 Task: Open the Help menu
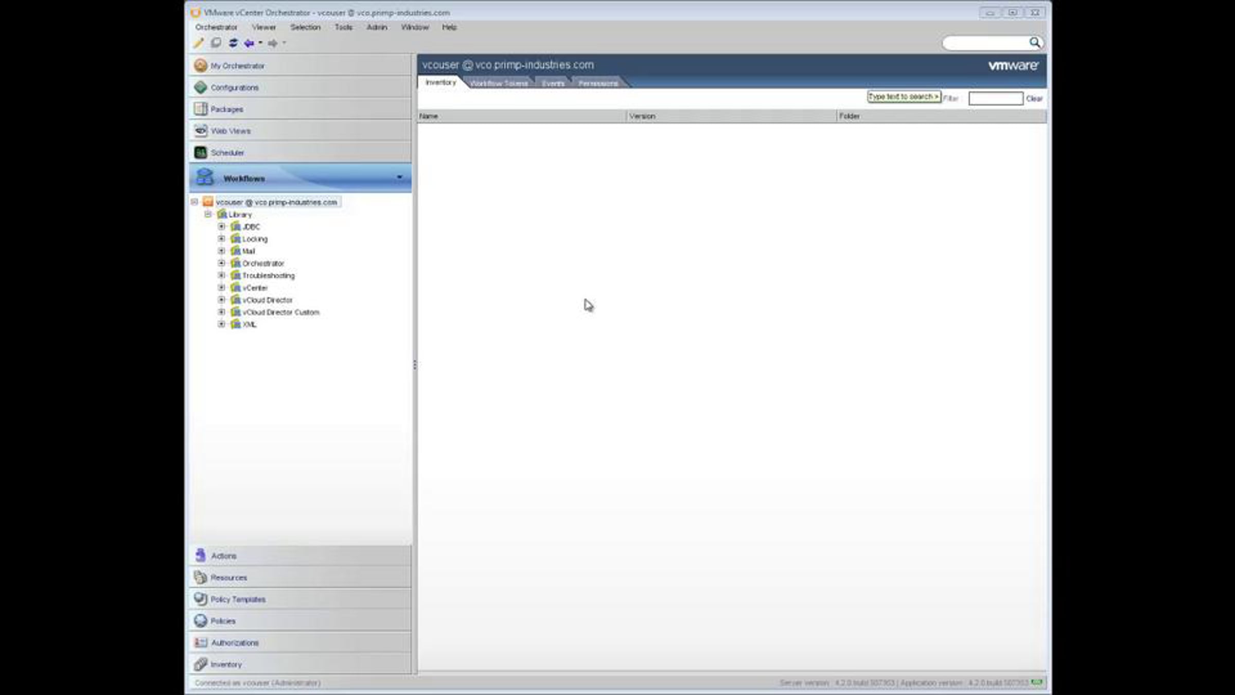click(449, 27)
